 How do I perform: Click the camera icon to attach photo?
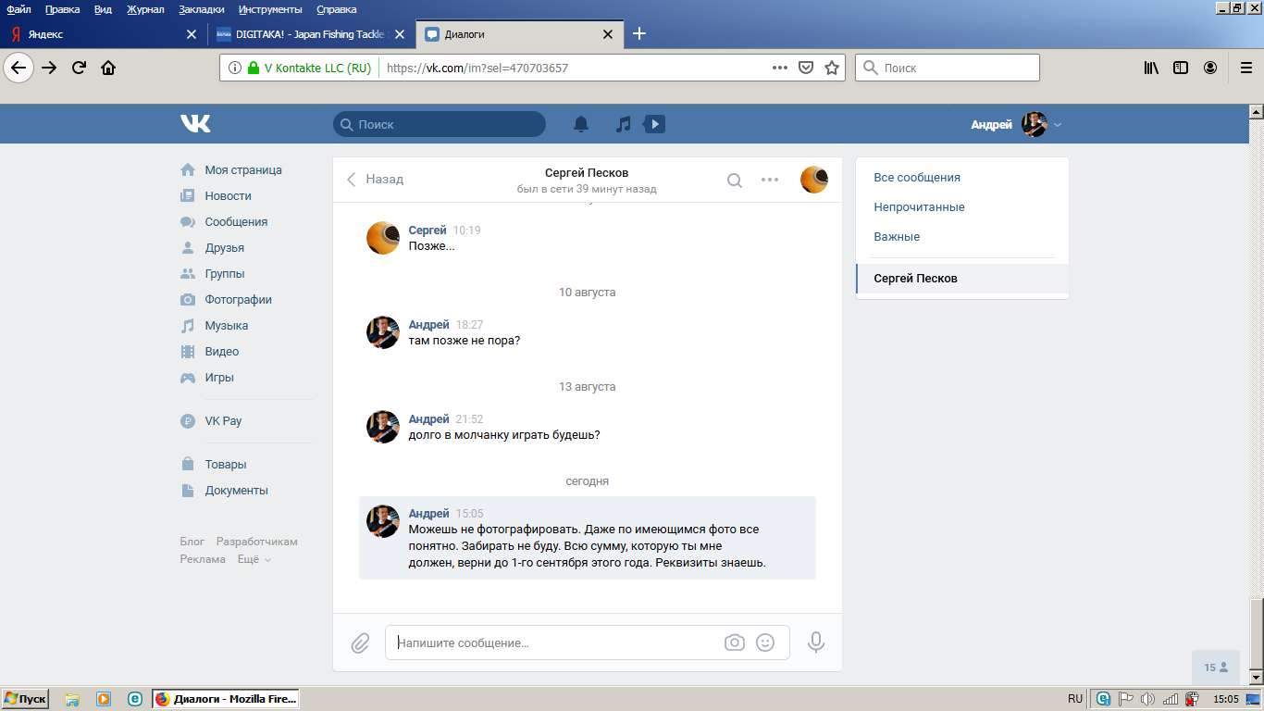pyautogui.click(x=734, y=642)
